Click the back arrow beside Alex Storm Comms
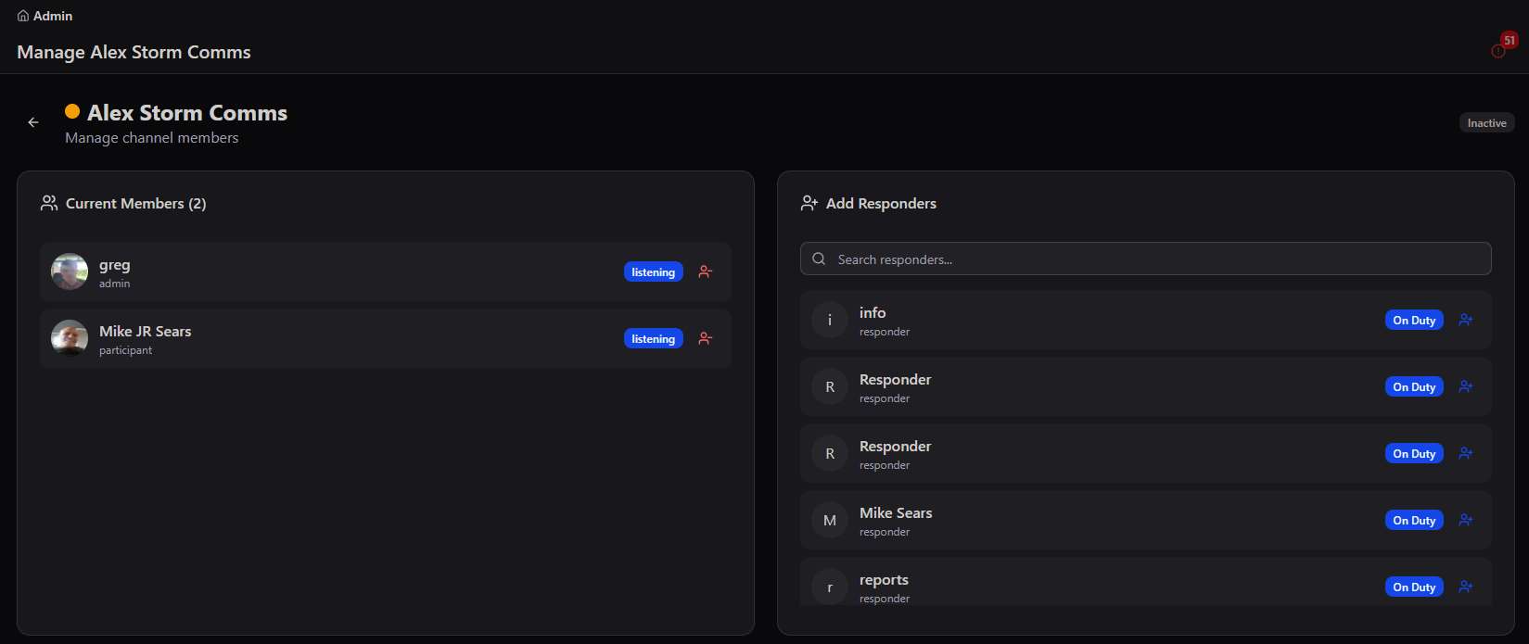The image size is (1529, 644). (x=33, y=122)
